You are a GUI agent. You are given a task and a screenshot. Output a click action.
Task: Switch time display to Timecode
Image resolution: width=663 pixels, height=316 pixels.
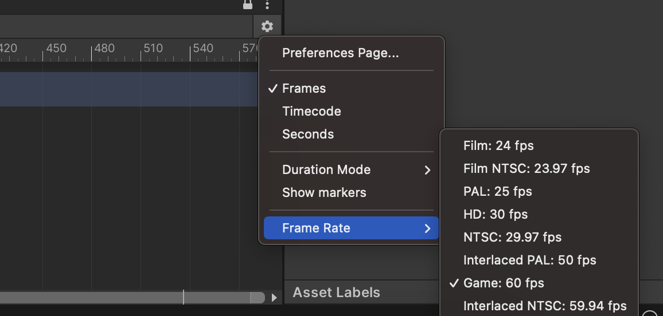pos(311,112)
